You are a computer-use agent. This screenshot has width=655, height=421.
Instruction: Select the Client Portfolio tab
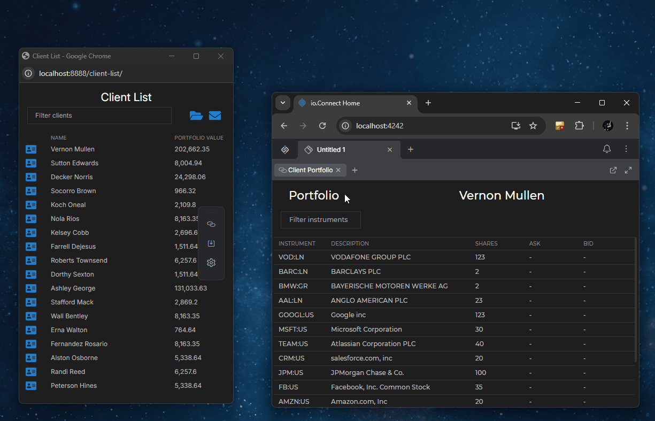[x=310, y=170]
